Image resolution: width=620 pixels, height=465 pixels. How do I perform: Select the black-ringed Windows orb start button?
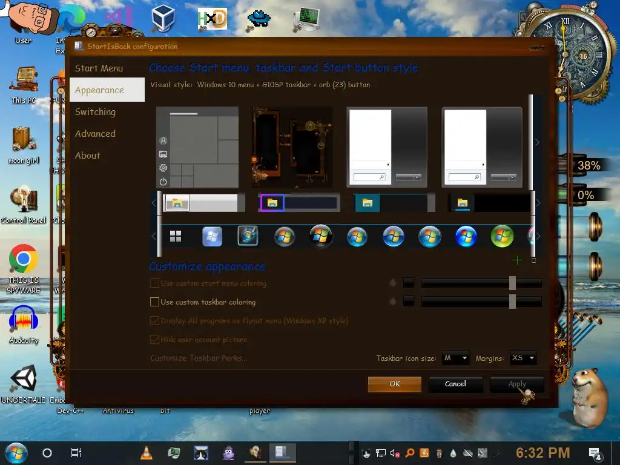(321, 236)
